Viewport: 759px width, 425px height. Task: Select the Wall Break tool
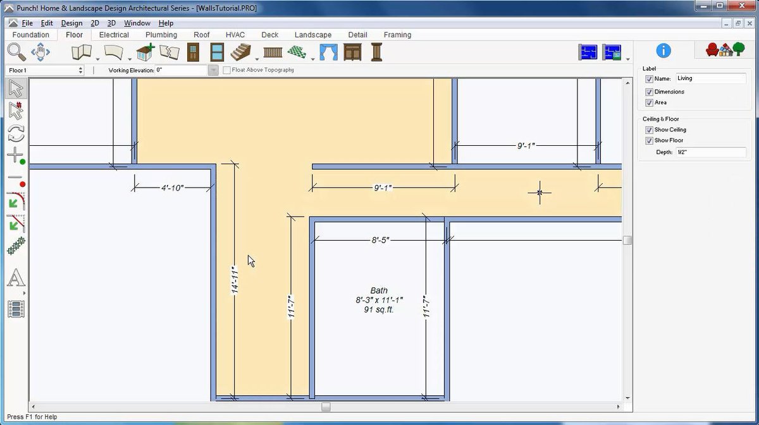pos(169,52)
